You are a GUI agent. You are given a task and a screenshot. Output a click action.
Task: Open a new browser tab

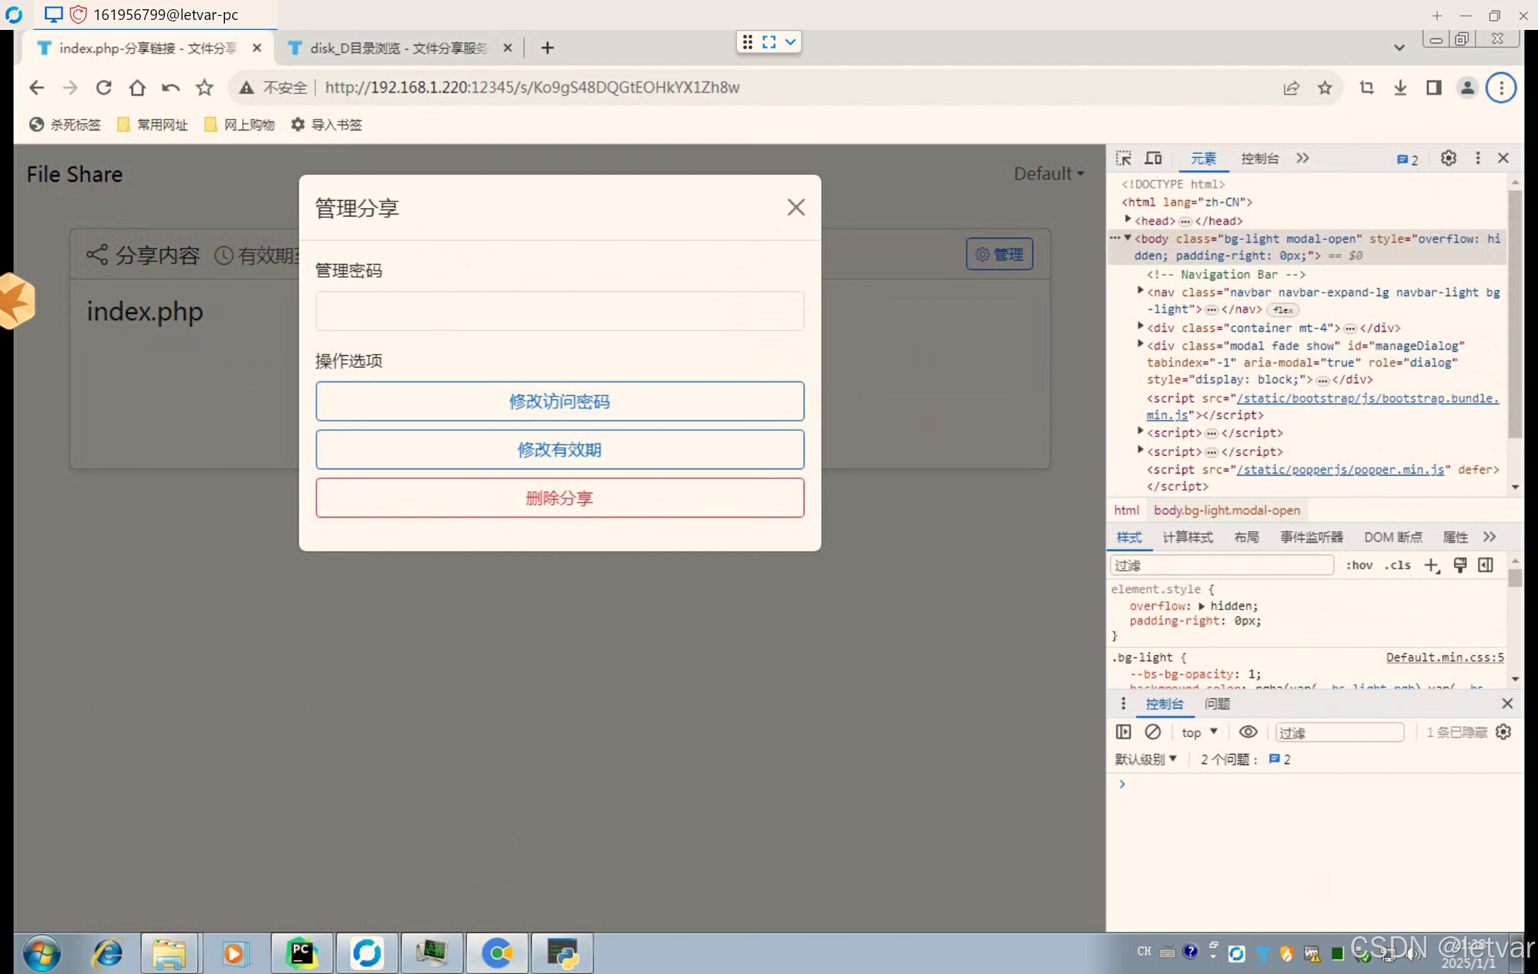tap(547, 48)
